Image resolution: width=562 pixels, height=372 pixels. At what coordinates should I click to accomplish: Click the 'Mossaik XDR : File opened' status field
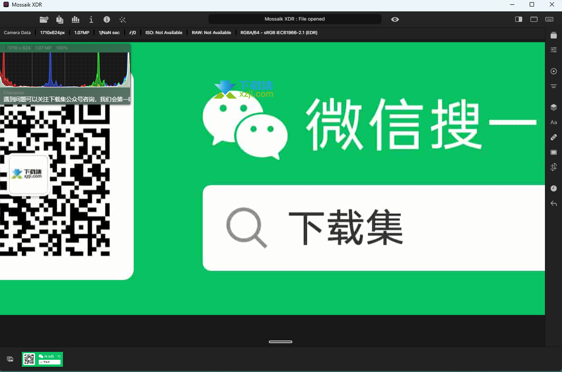[x=295, y=19]
